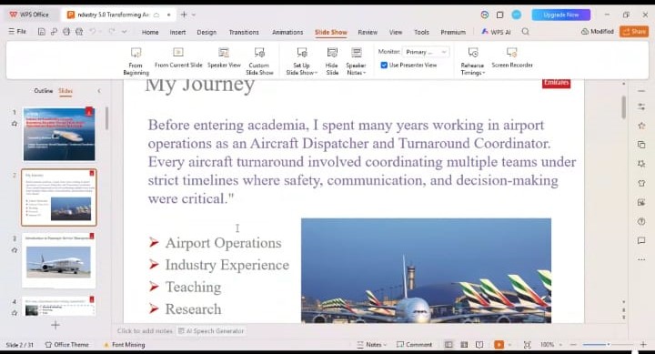Click the orange Share button

click(x=634, y=31)
